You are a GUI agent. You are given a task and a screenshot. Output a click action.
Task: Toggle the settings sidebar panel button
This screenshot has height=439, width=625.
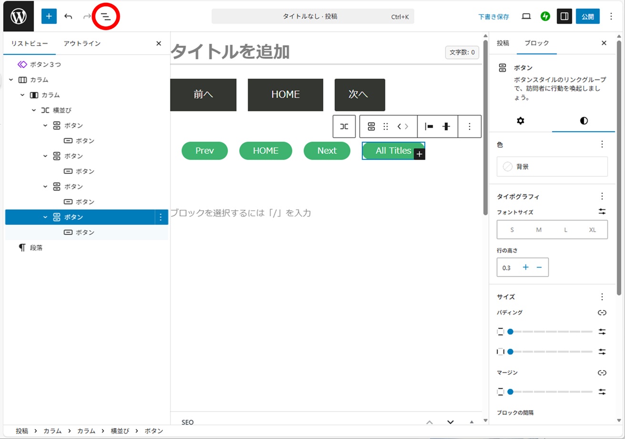[x=564, y=16]
